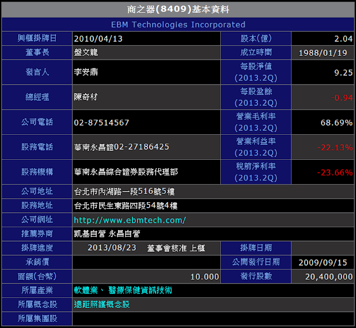
Task: Select the date 2013/08/23
Action: (x=112, y=248)
